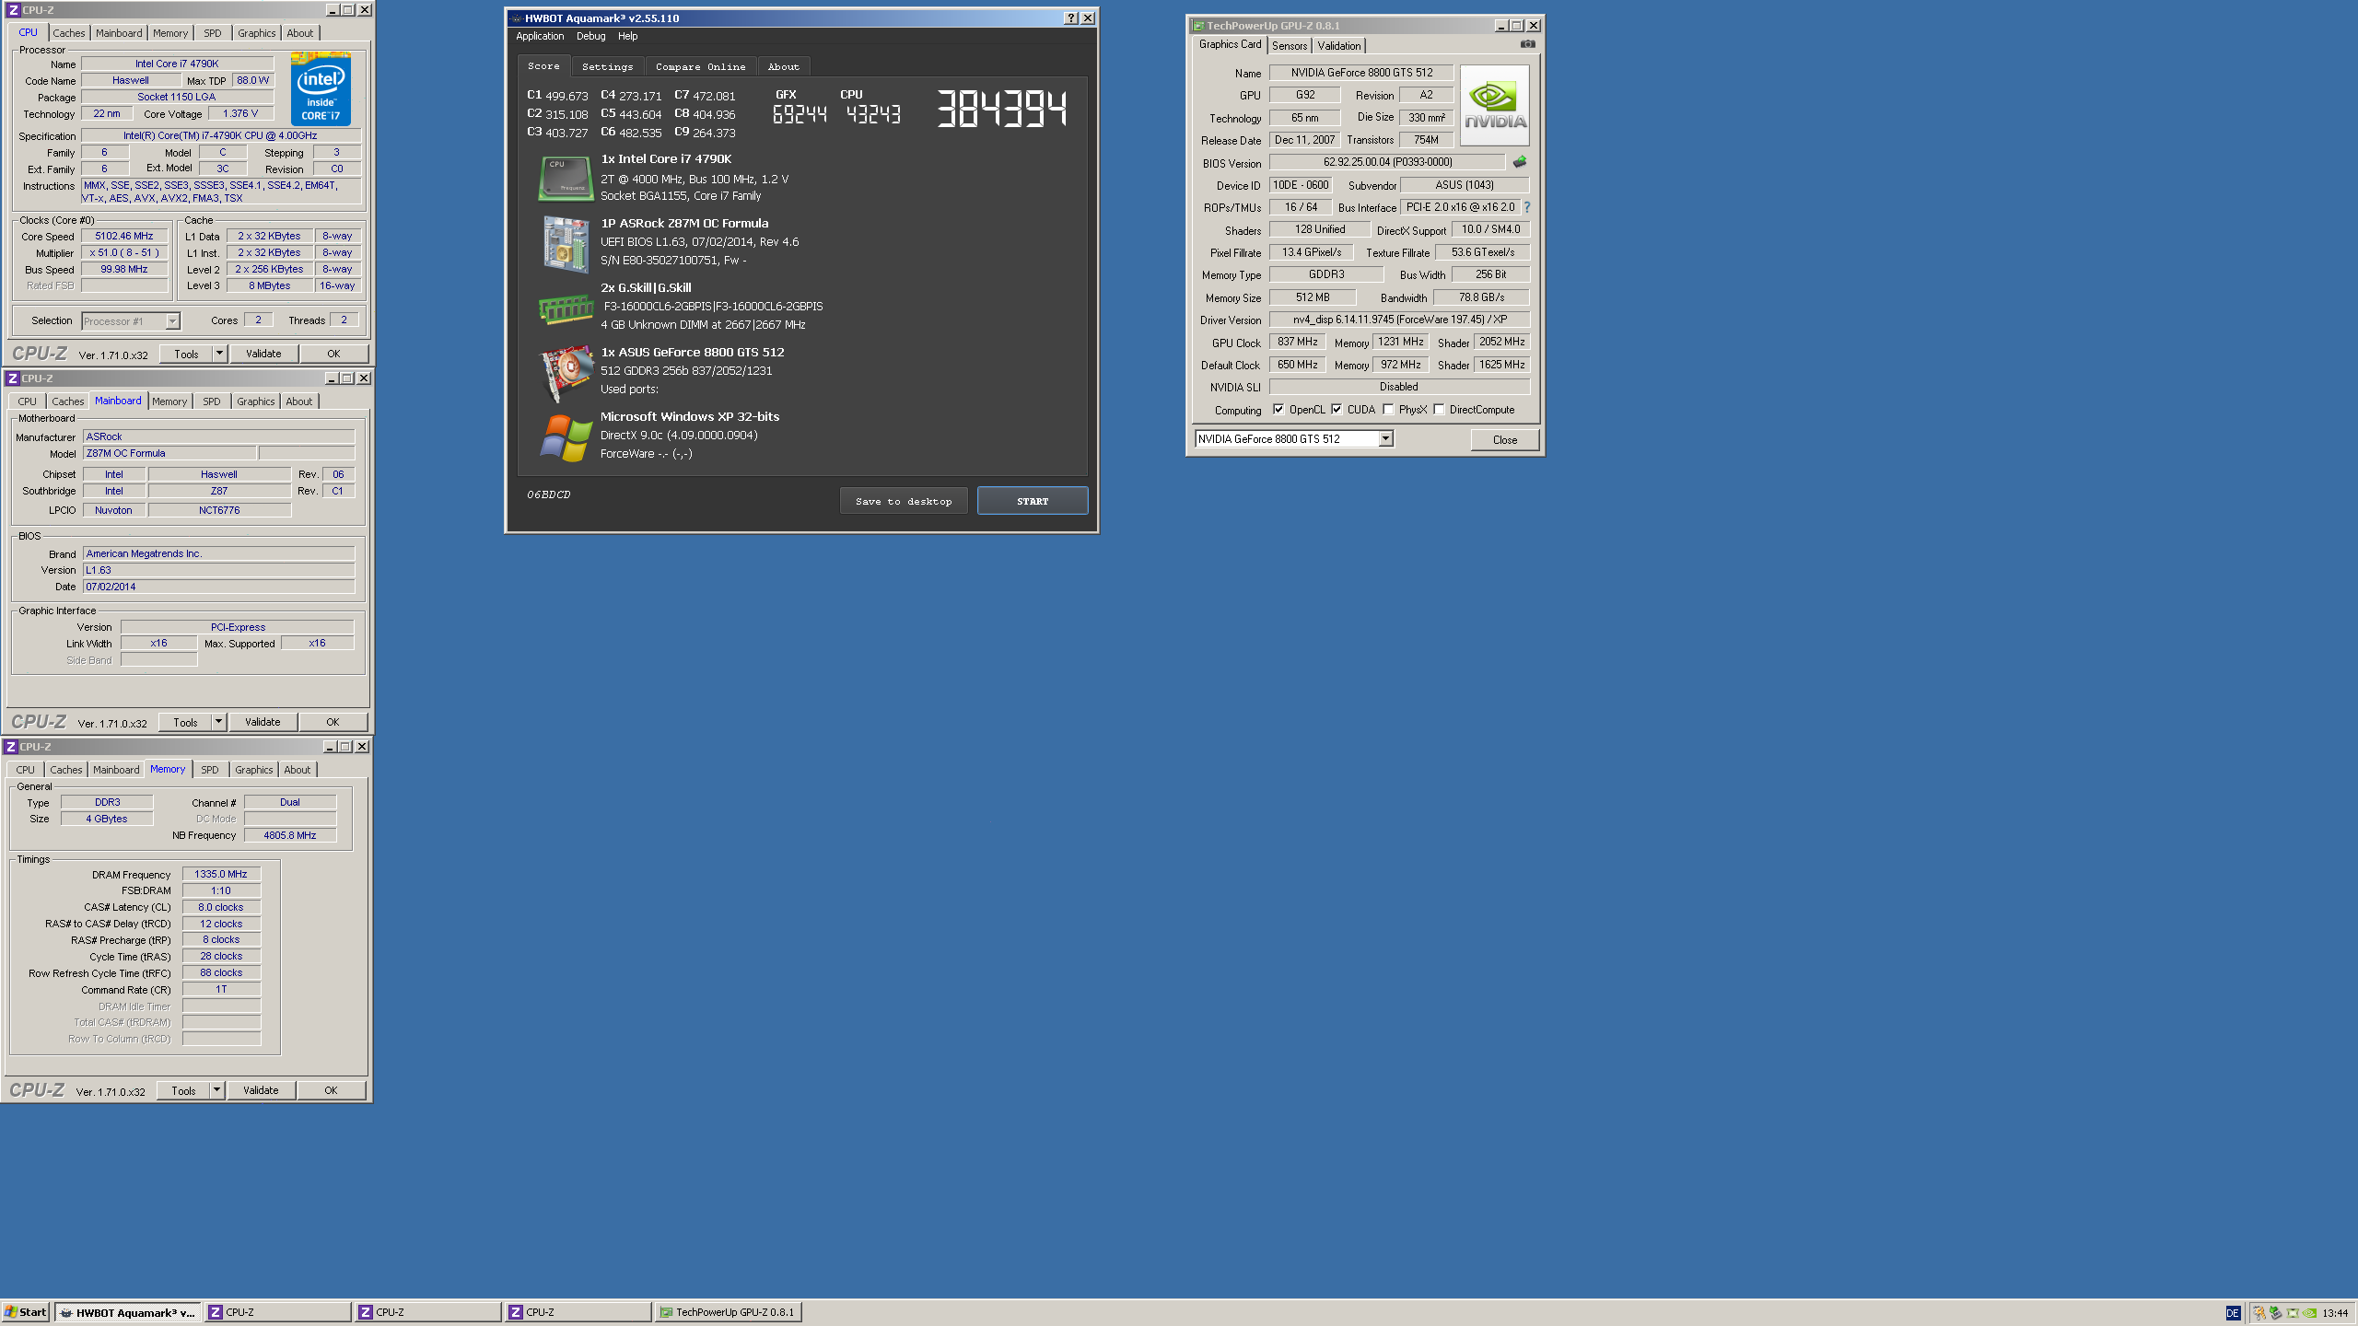Open the Processor #1 selection dropdown
The height and width of the screenshot is (1326, 2358).
[x=172, y=321]
